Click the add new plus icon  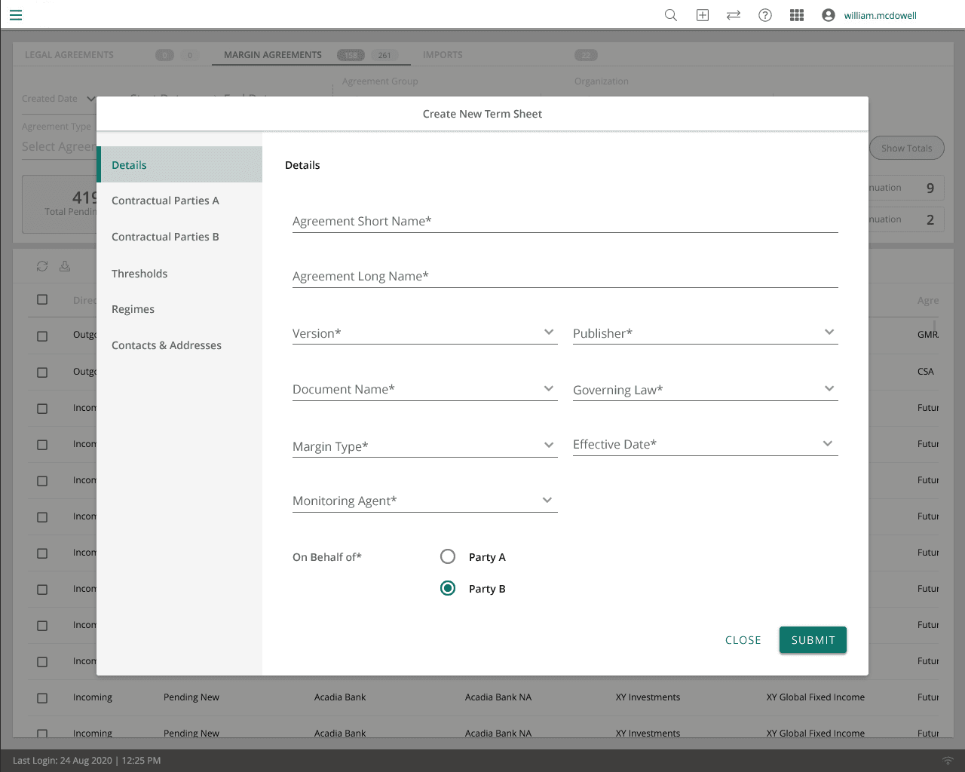coord(703,15)
